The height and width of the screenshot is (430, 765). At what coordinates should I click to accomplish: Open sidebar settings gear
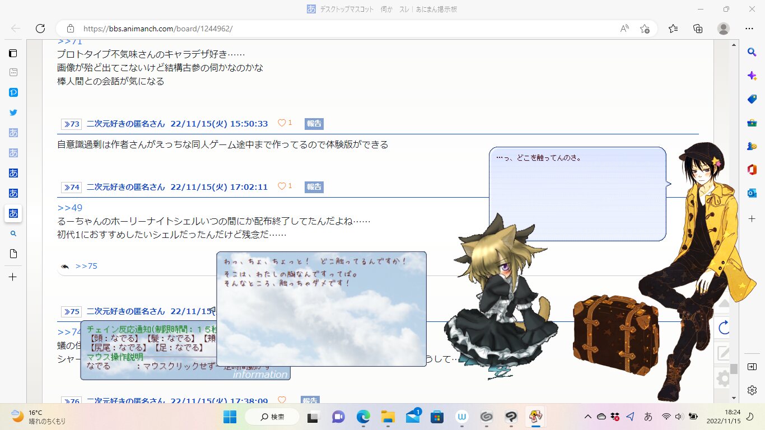tap(752, 390)
